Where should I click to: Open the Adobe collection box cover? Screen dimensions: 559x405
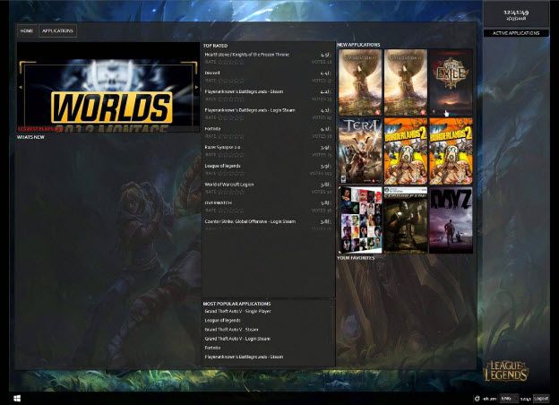pyautogui.click(x=360, y=220)
